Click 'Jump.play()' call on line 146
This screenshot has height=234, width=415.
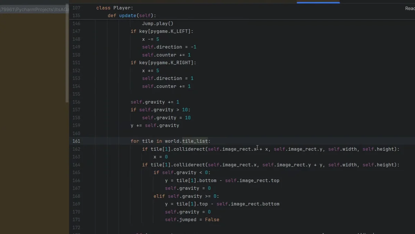(x=157, y=23)
